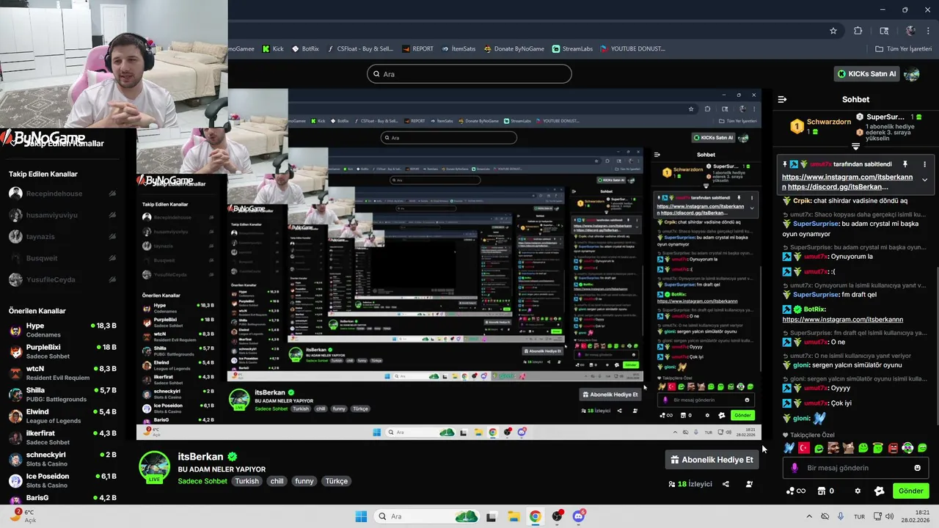Show hidden system tray icons

pos(809,516)
